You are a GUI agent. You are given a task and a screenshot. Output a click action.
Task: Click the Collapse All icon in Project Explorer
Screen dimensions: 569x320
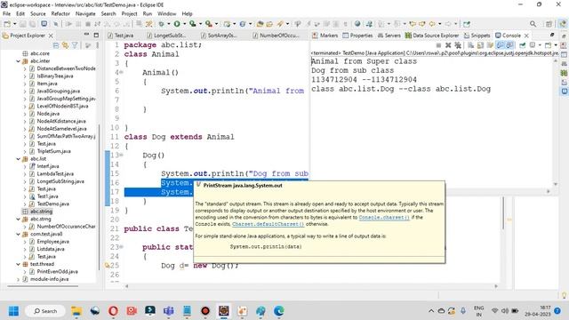56,45
